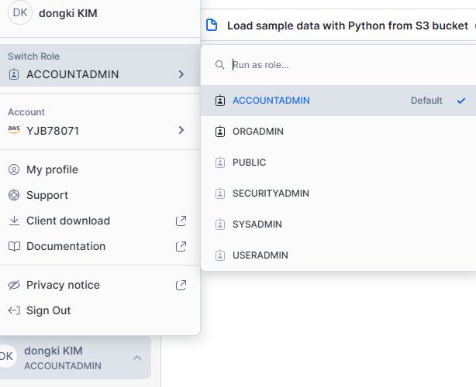
Task: Switch role to ORGADMIN
Action: [x=258, y=132]
